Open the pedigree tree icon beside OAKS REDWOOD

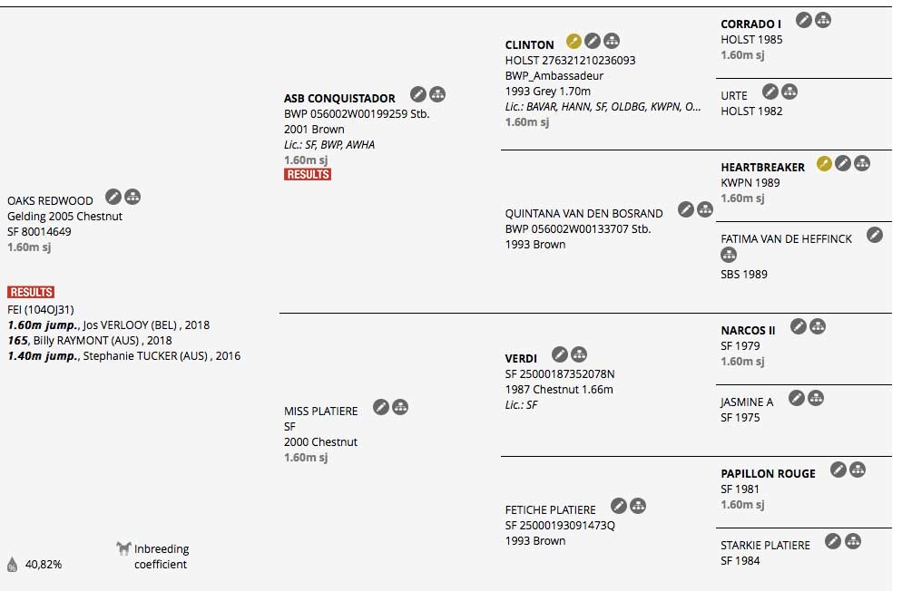pyautogui.click(x=132, y=197)
